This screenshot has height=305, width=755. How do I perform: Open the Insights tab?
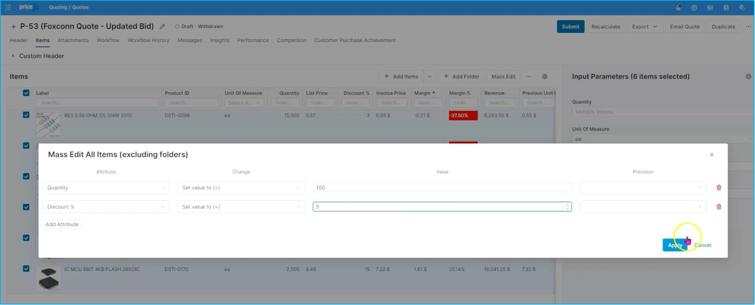(220, 40)
